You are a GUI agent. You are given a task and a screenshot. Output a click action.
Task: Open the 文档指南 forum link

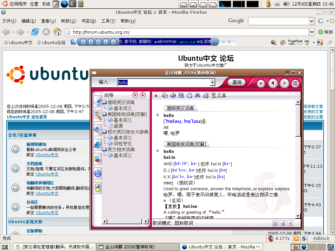(x=34, y=163)
